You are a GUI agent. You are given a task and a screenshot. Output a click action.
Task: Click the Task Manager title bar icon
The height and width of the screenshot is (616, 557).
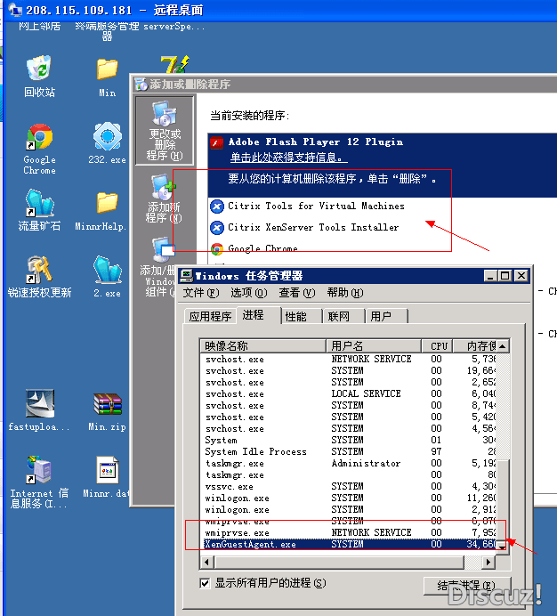tap(186, 276)
